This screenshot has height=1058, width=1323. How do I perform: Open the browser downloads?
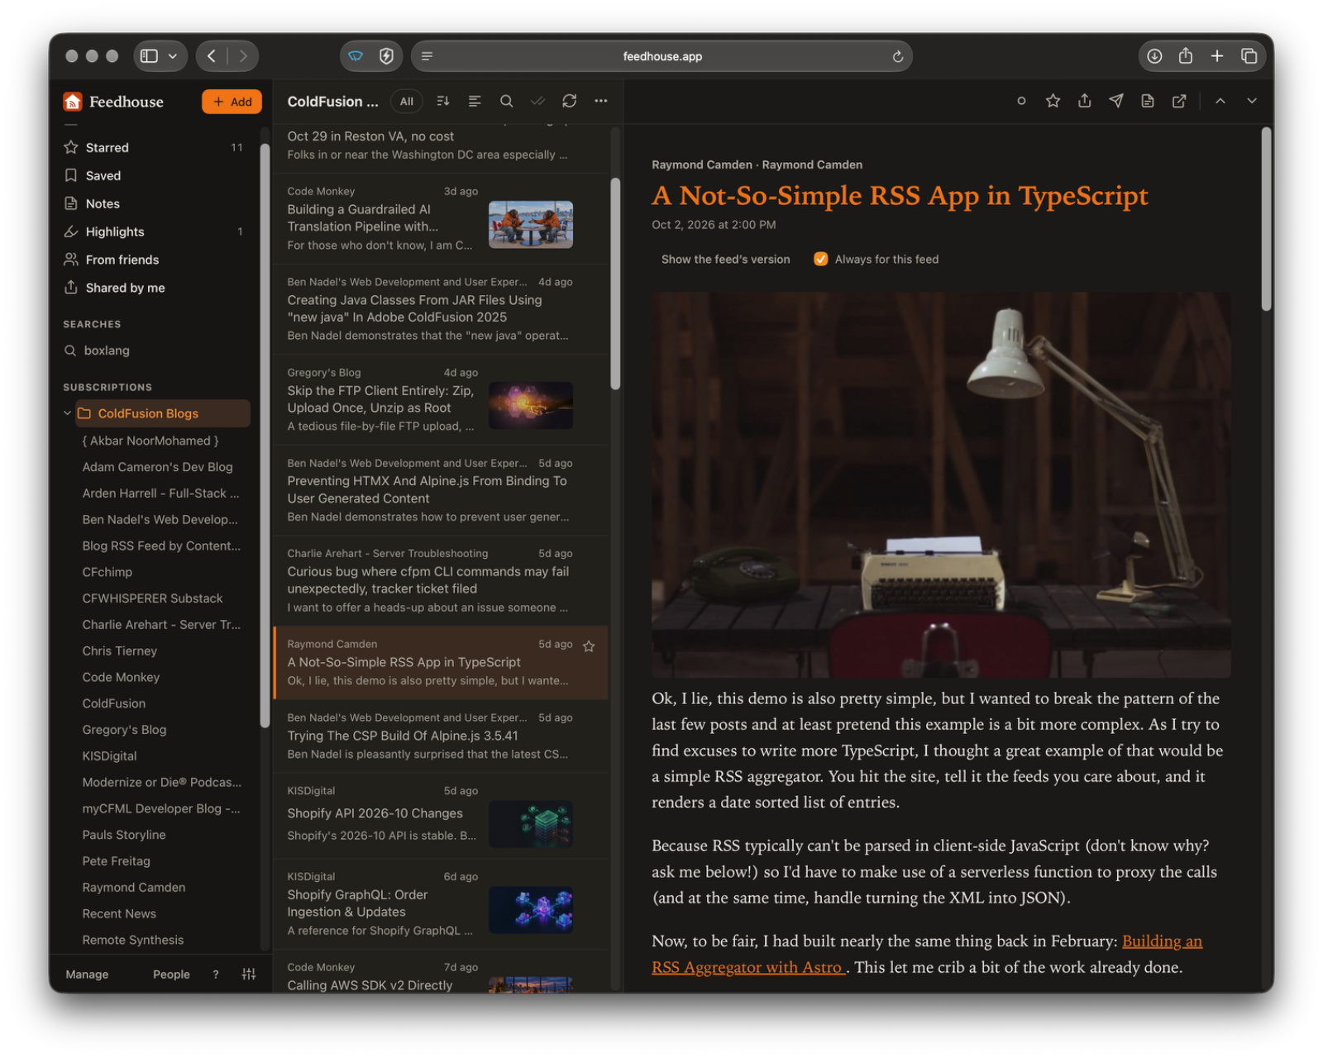(x=1154, y=55)
